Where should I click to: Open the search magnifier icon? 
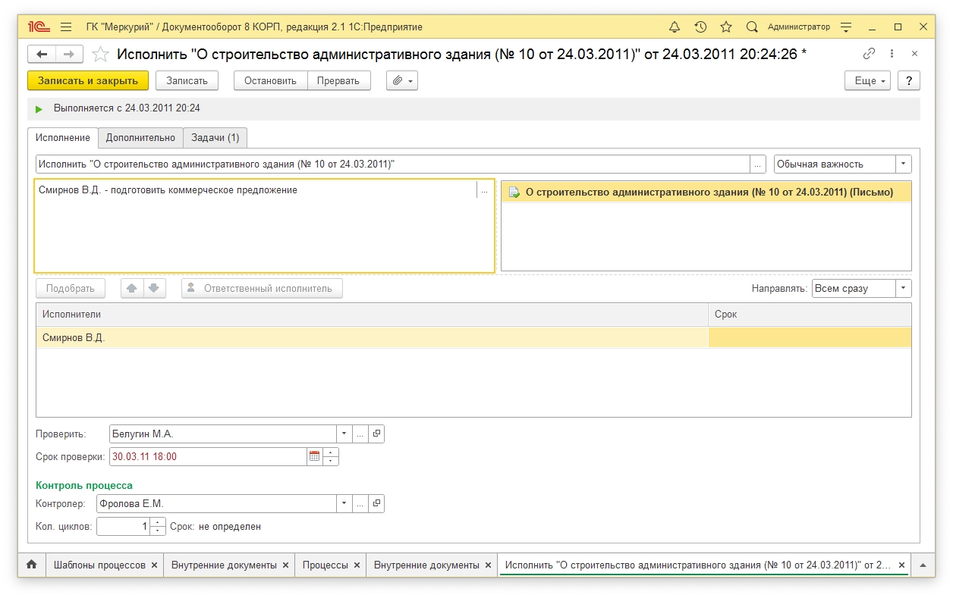pos(752,27)
